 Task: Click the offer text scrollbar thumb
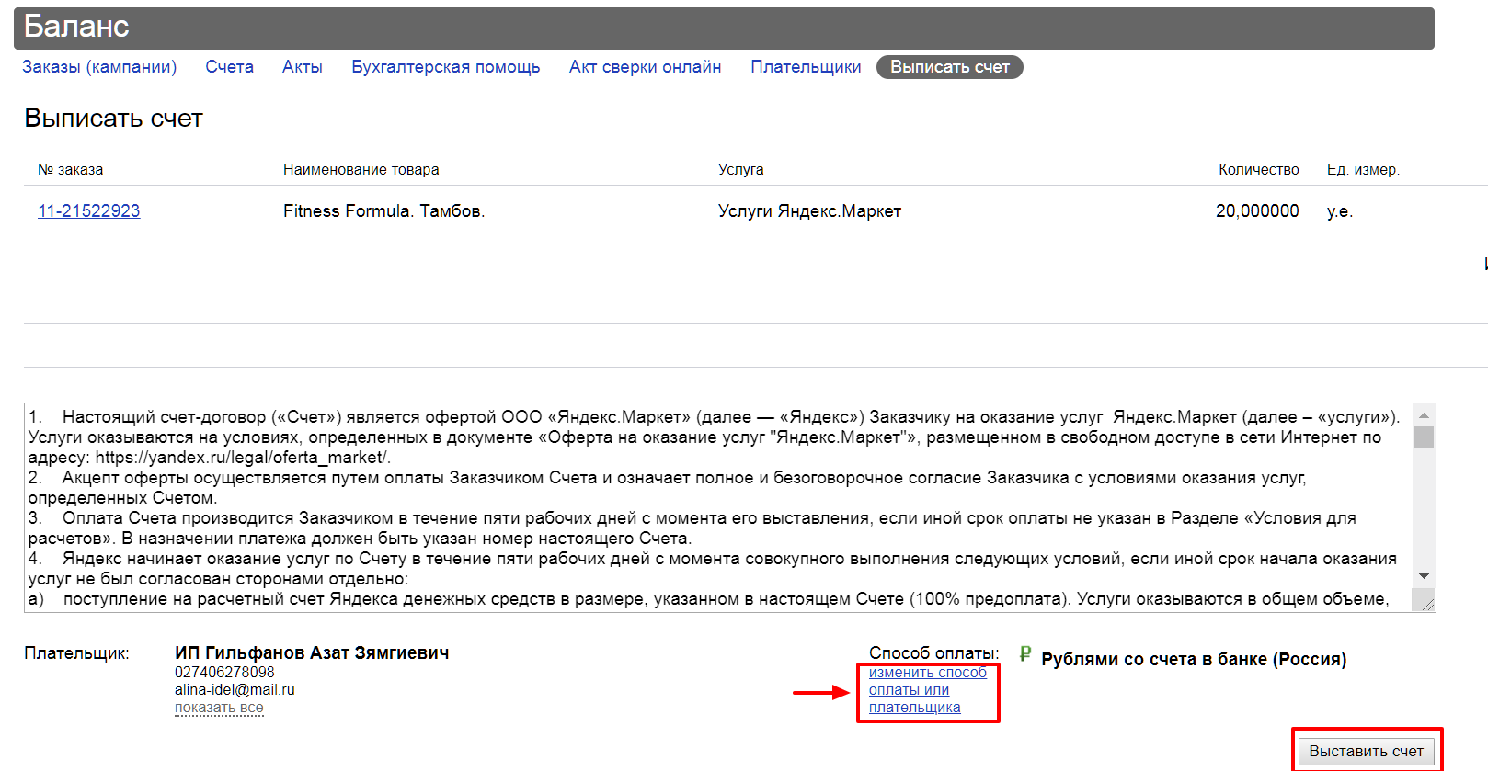coord(1424,437)
